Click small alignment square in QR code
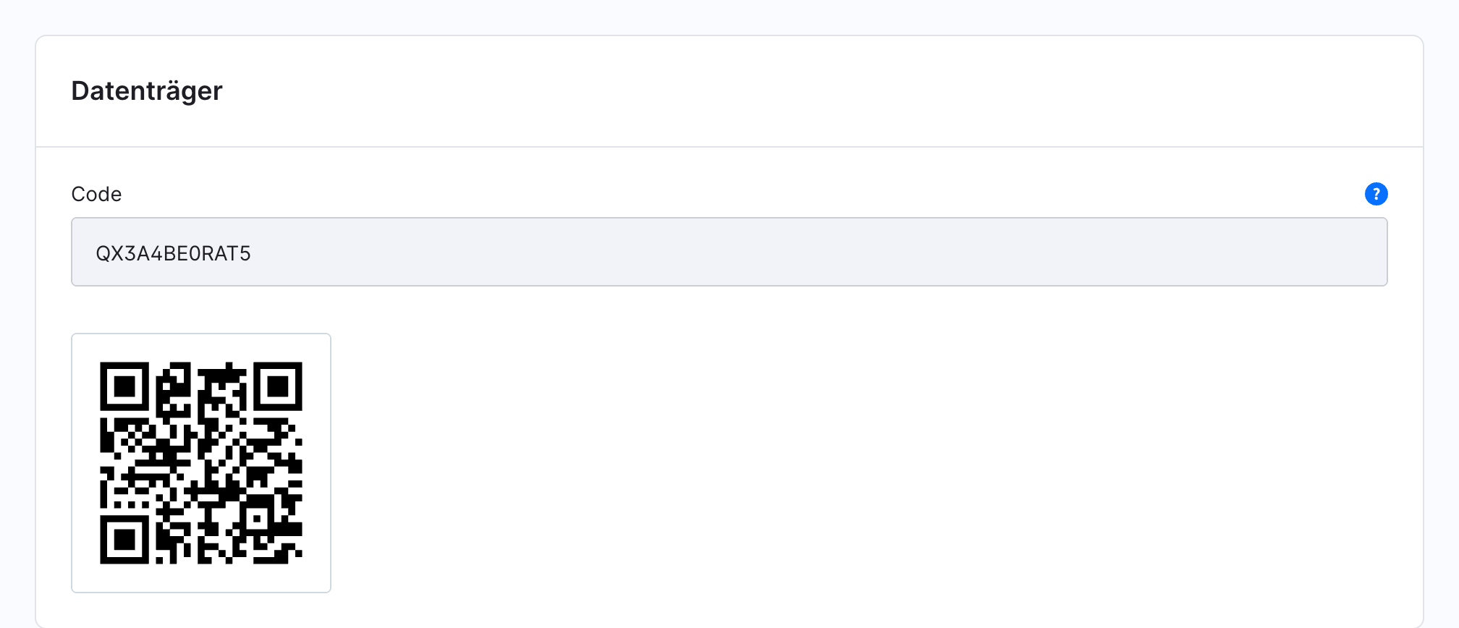The image size is (1459, 628). tap(256, 518)
